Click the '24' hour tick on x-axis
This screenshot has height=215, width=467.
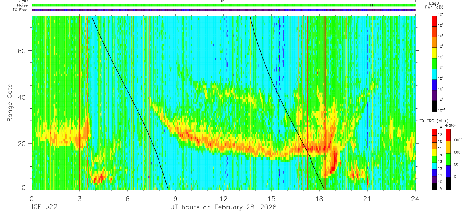[x=415, y=198]
